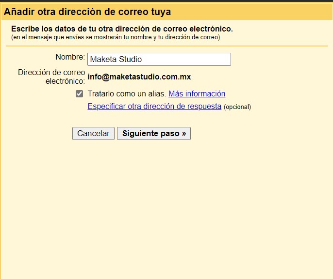Uncheck the 'Tratarlo como un alias' checkbox

(x=80, y=94)
